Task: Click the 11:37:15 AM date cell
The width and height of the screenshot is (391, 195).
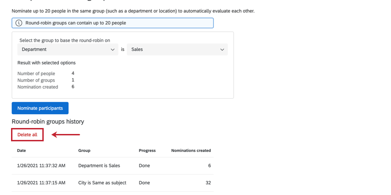Action: tap(41, 183)
